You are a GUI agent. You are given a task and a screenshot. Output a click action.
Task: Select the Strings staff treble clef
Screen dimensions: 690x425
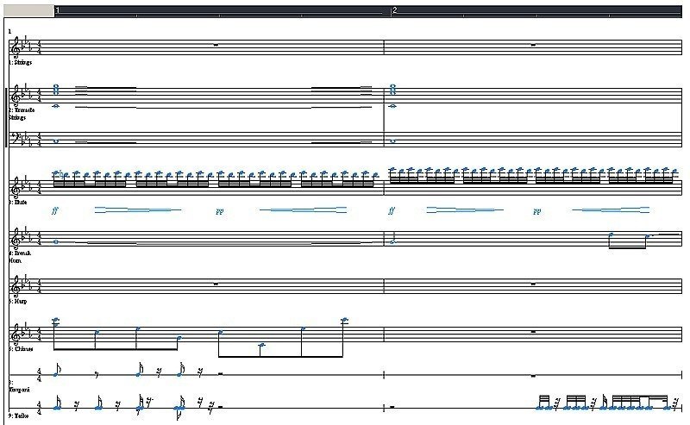[x=16, y=46]
